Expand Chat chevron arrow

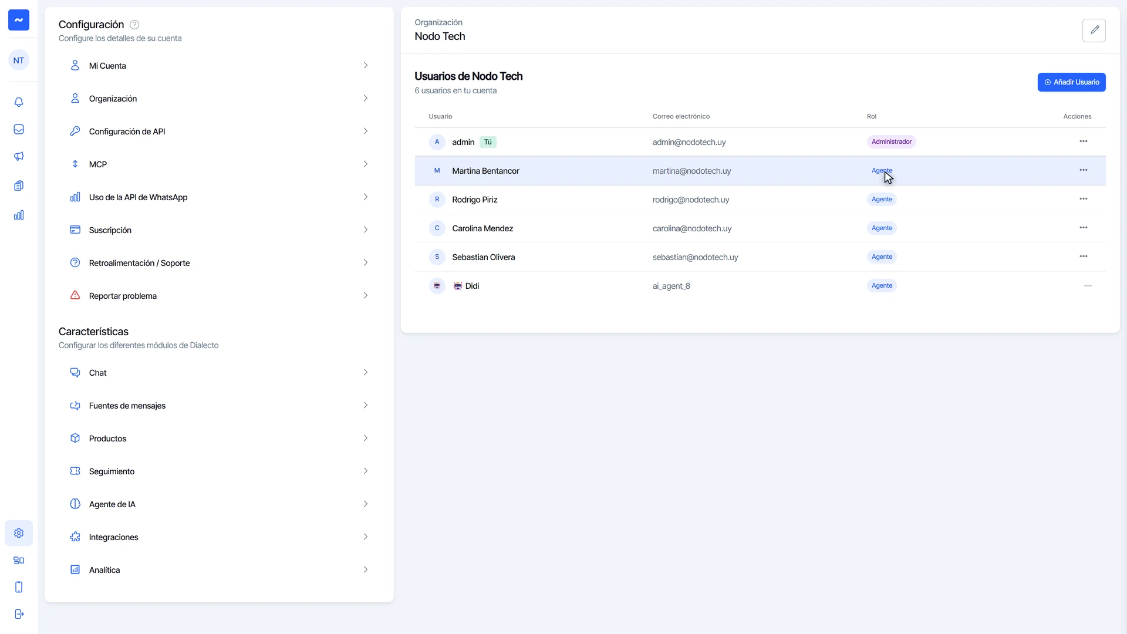click(365, 372)
